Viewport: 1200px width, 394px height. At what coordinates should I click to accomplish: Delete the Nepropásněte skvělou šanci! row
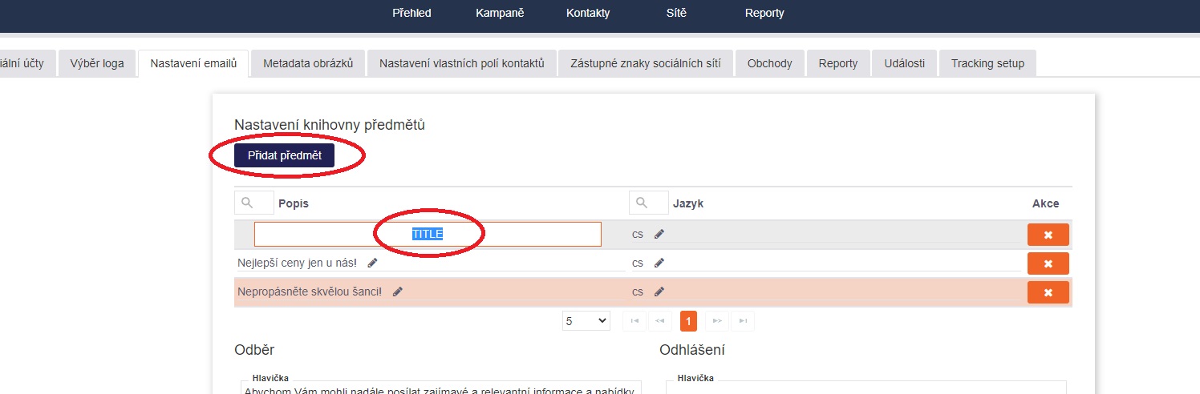(x=1048, y=292)
